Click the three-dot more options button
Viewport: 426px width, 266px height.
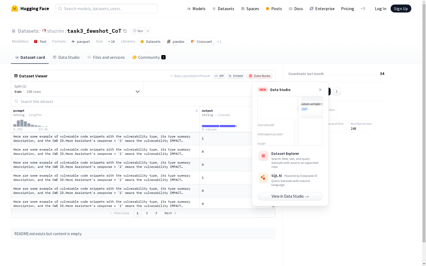[337, 92]
